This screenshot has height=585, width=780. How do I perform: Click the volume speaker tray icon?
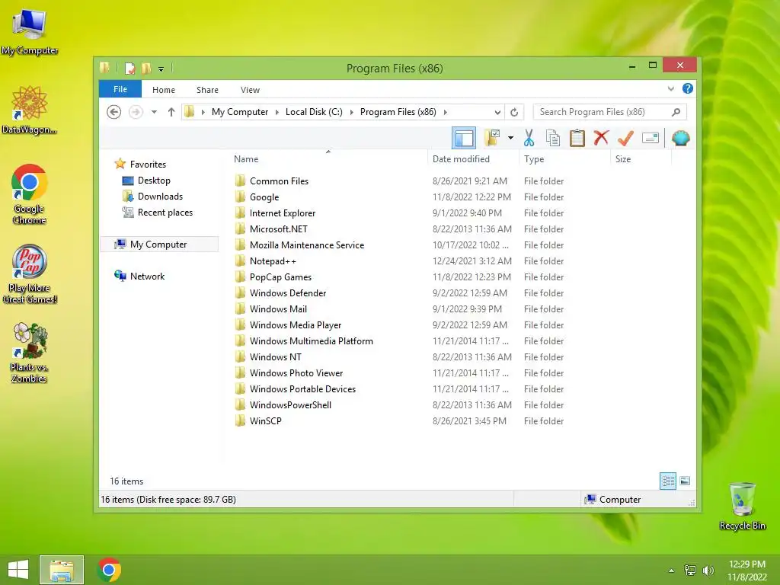[x=708, y=570]
